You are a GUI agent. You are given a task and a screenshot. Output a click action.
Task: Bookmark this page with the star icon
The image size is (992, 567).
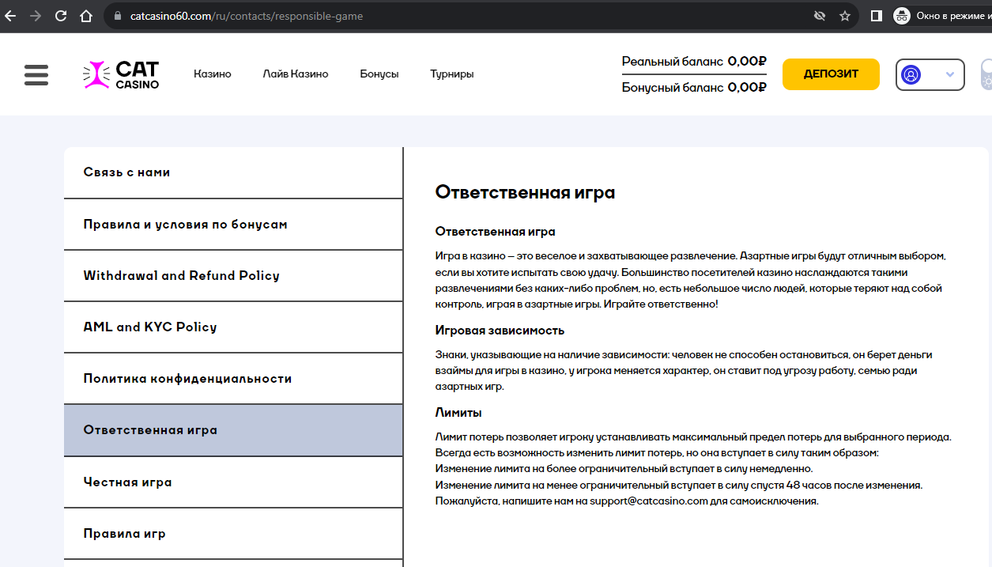[x=845, y=15]
